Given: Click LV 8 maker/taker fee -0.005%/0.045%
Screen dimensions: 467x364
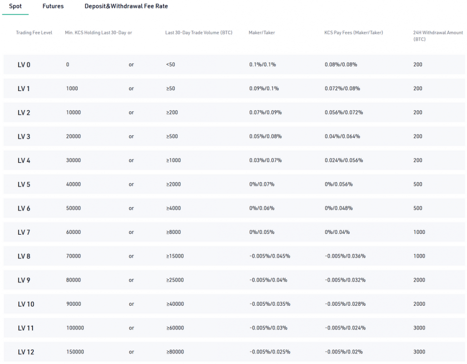Looking at the screenshot, I should click(x=270, y=256).
